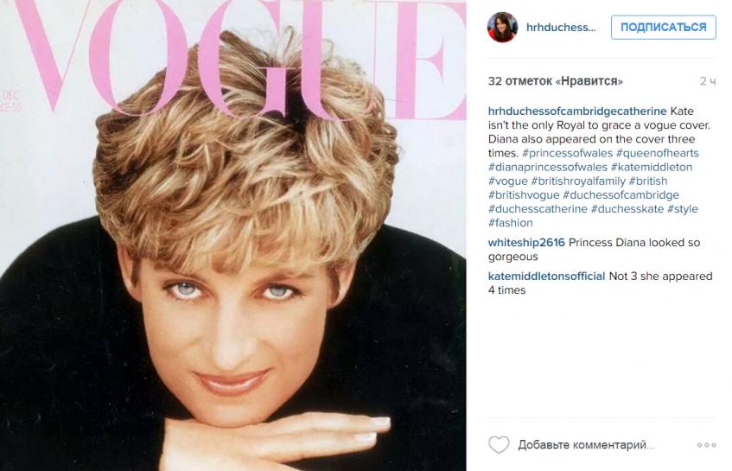View the 32 отметок «Нравится» likes list
This screenshot has width=732, height=471.
[556, 81]
